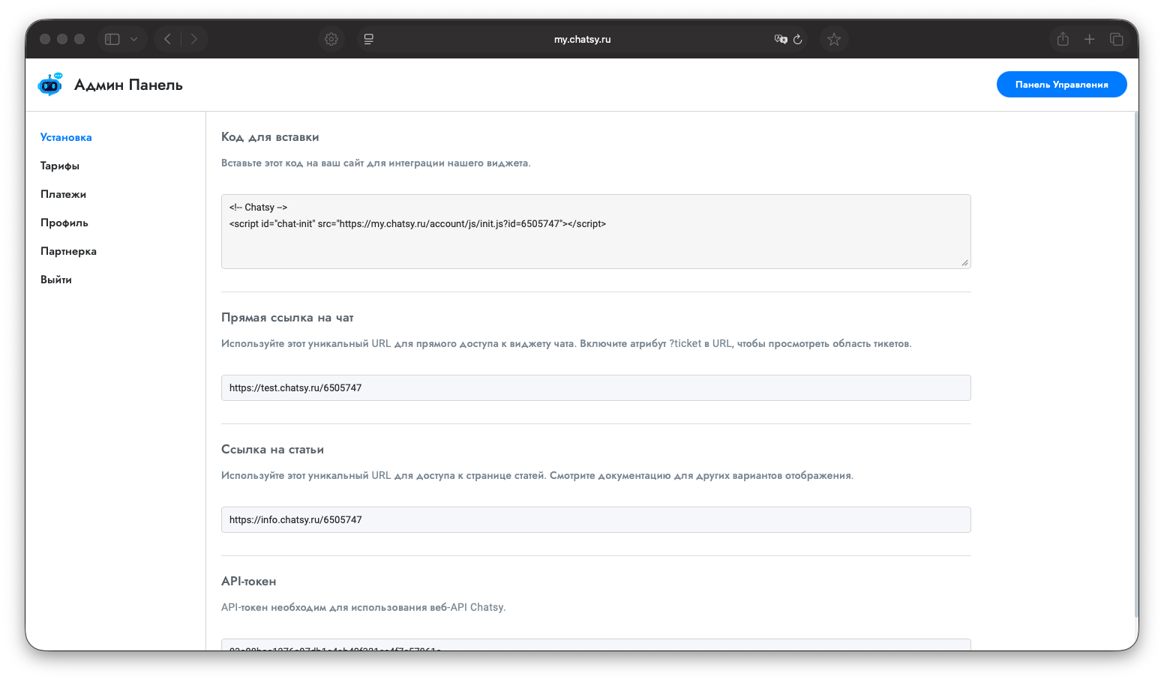Open Платежи in the sidebar menu
Viewport: 1164px width, 682px height.
[63, 194]
